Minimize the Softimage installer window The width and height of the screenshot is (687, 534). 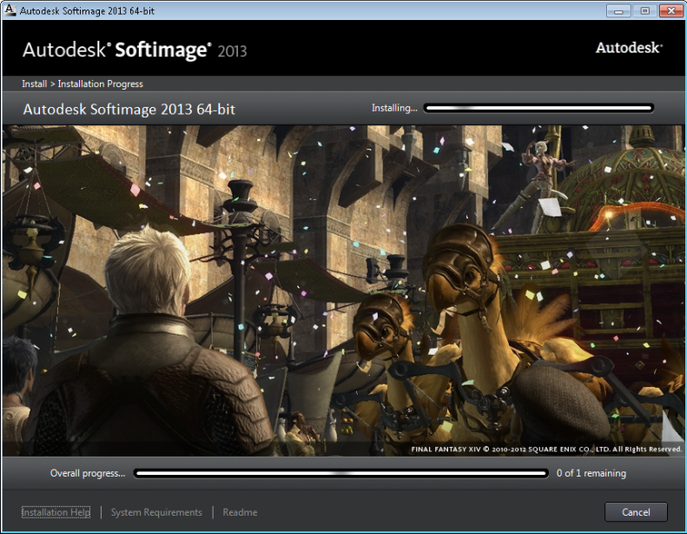(618, 10)
